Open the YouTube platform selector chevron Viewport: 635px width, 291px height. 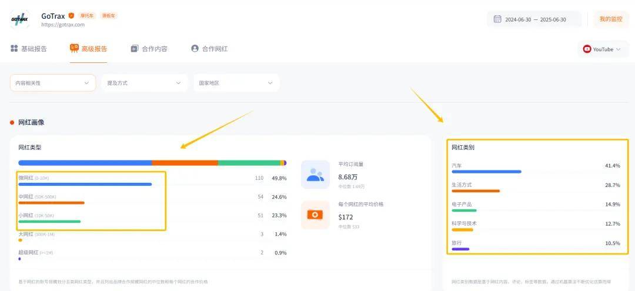pyautogui.click(x=619, y=49)
